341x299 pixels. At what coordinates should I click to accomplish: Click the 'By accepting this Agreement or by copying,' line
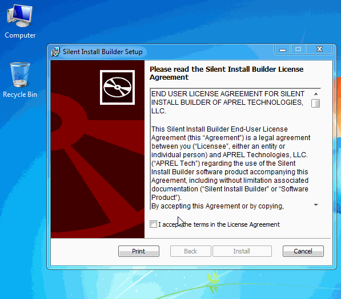218,206
